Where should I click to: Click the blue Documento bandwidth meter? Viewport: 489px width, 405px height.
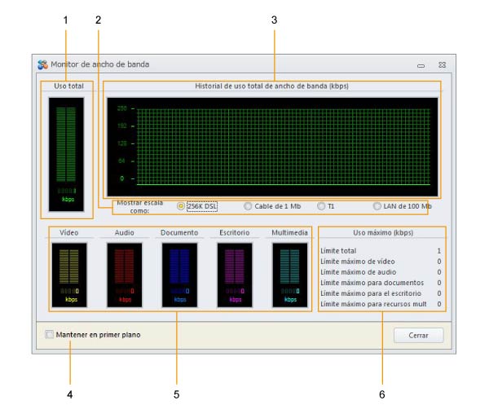coord(179,275)
